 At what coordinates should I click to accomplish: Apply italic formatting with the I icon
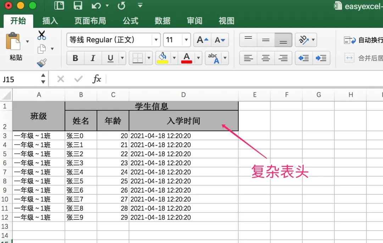tap(93, 58)
